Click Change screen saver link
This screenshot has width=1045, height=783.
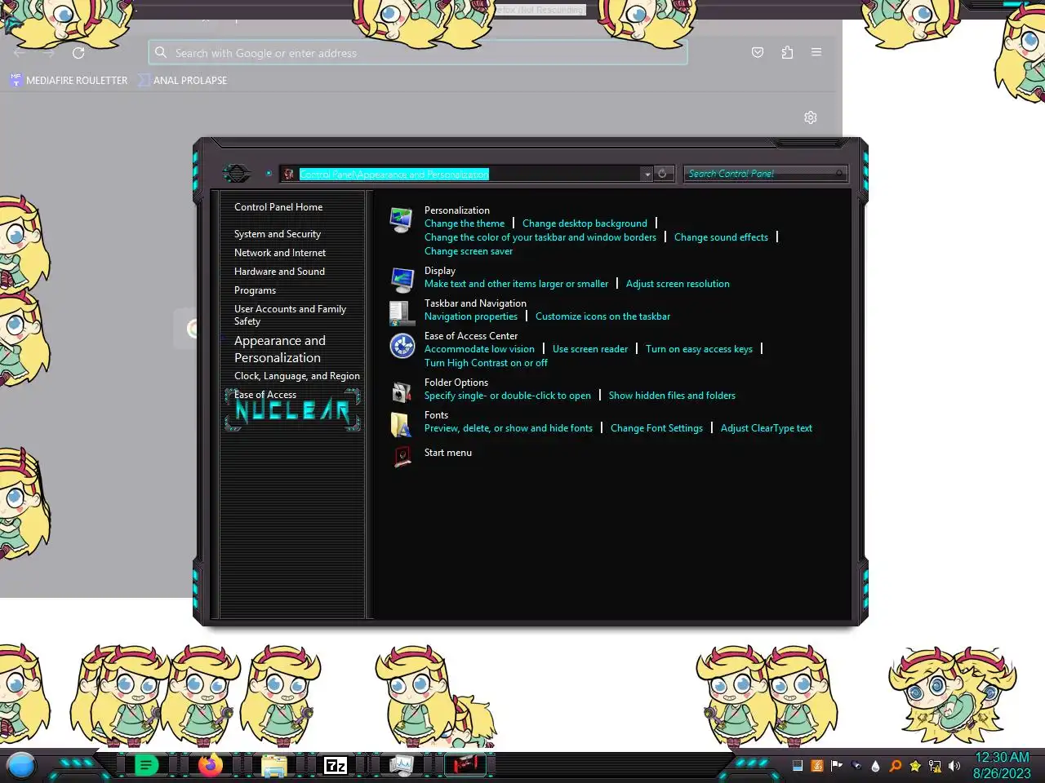click(x=469, y=251)
